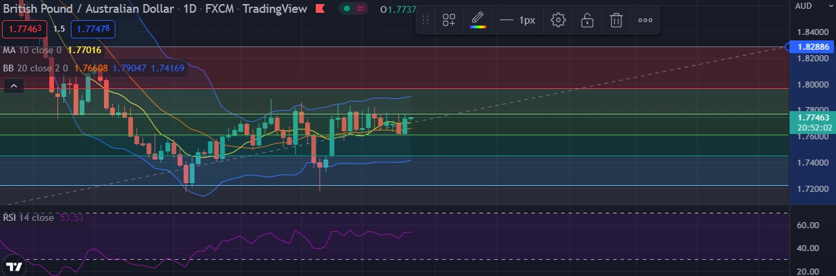
Task: Click the 1.76608 BB basis value
Action: pyautogui.click(x=91, y=68)
